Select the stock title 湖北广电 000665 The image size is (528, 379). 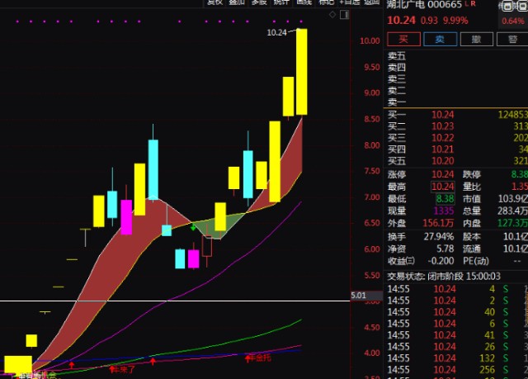point(424,4)
